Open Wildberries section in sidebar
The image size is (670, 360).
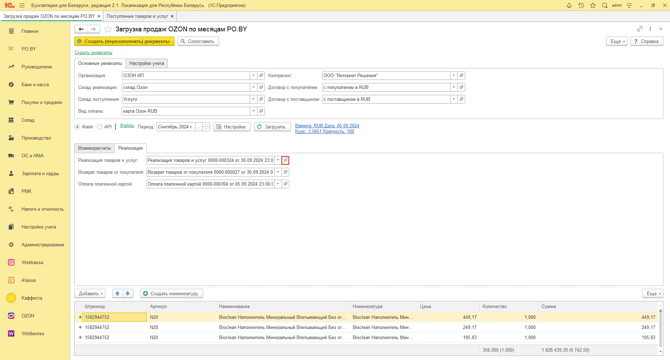35,333
